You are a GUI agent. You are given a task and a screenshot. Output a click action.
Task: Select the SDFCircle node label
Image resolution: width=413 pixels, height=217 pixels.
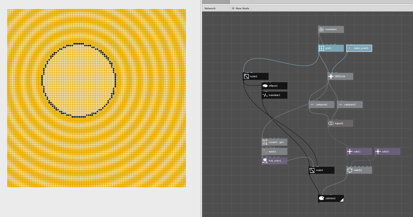(x=340, y=76)
